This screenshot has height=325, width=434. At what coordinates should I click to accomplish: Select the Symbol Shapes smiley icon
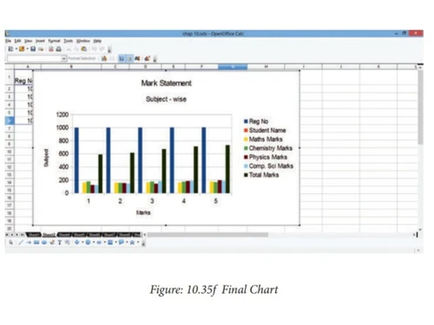click(88, 242)
